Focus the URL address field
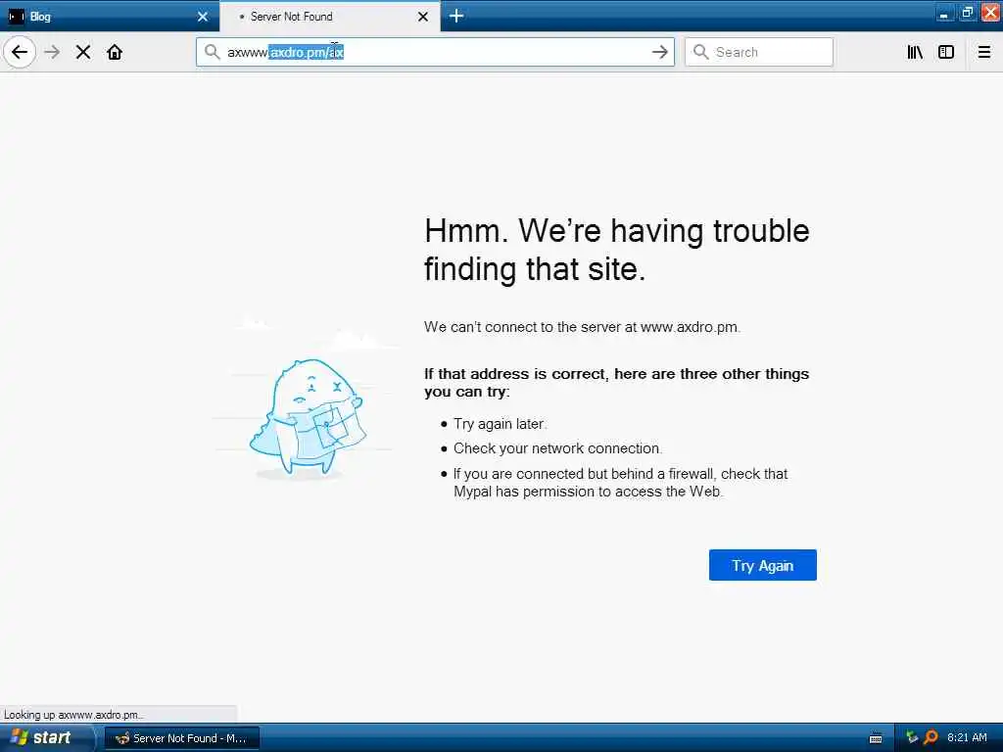 pyautogui.click(x=435, y=52)
